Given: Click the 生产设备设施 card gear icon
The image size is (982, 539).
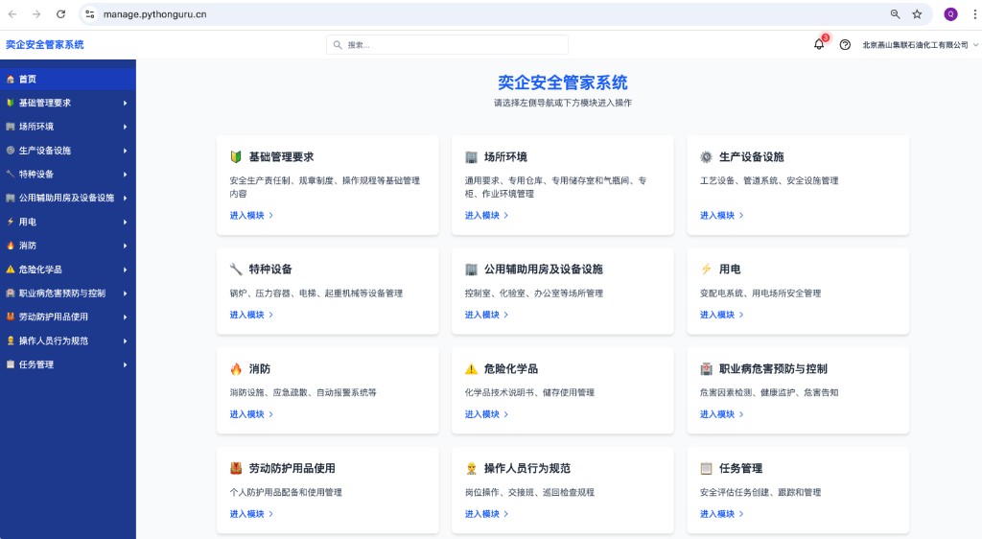Looking at the screenshot, I should 706,156.
